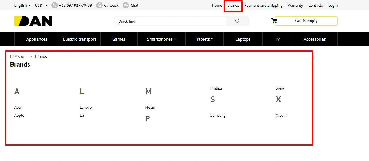Open the Appliances category
This screenshot has width=369, height=161.
click(x=37, y=39)
